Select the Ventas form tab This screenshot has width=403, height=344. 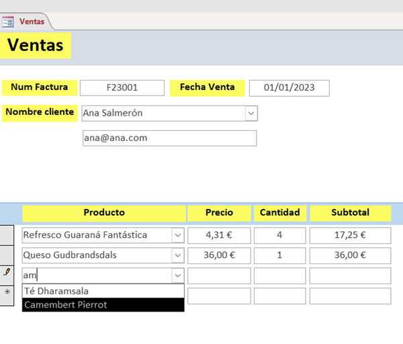pyautogui.click(x=32, y=21)
